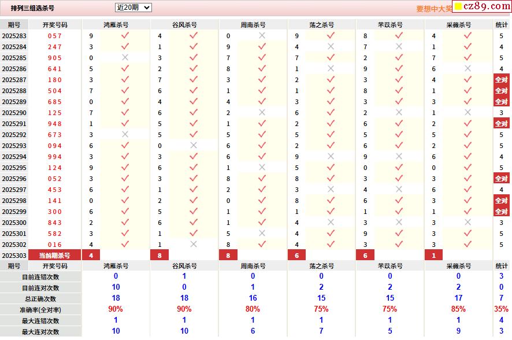Click the 全对 badge in row 2025287
Viewport: 512px width, 340px height.
[x=501, y=80]
